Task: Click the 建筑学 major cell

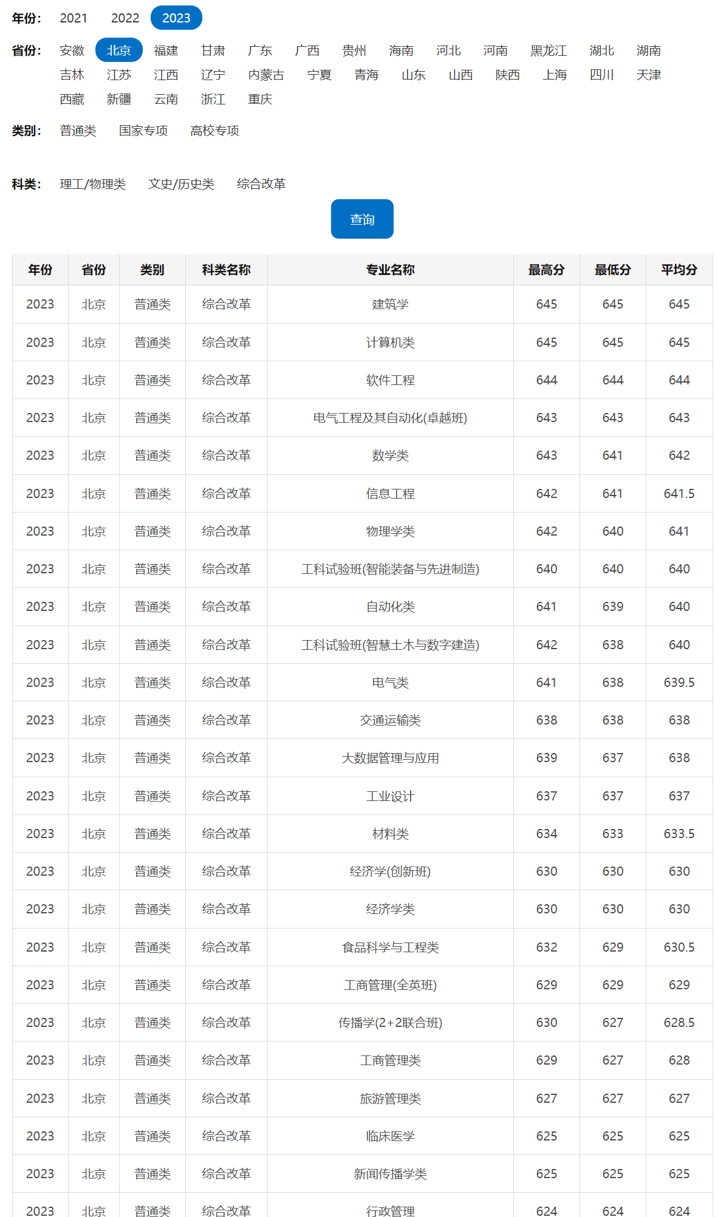Action: [390, 304]
